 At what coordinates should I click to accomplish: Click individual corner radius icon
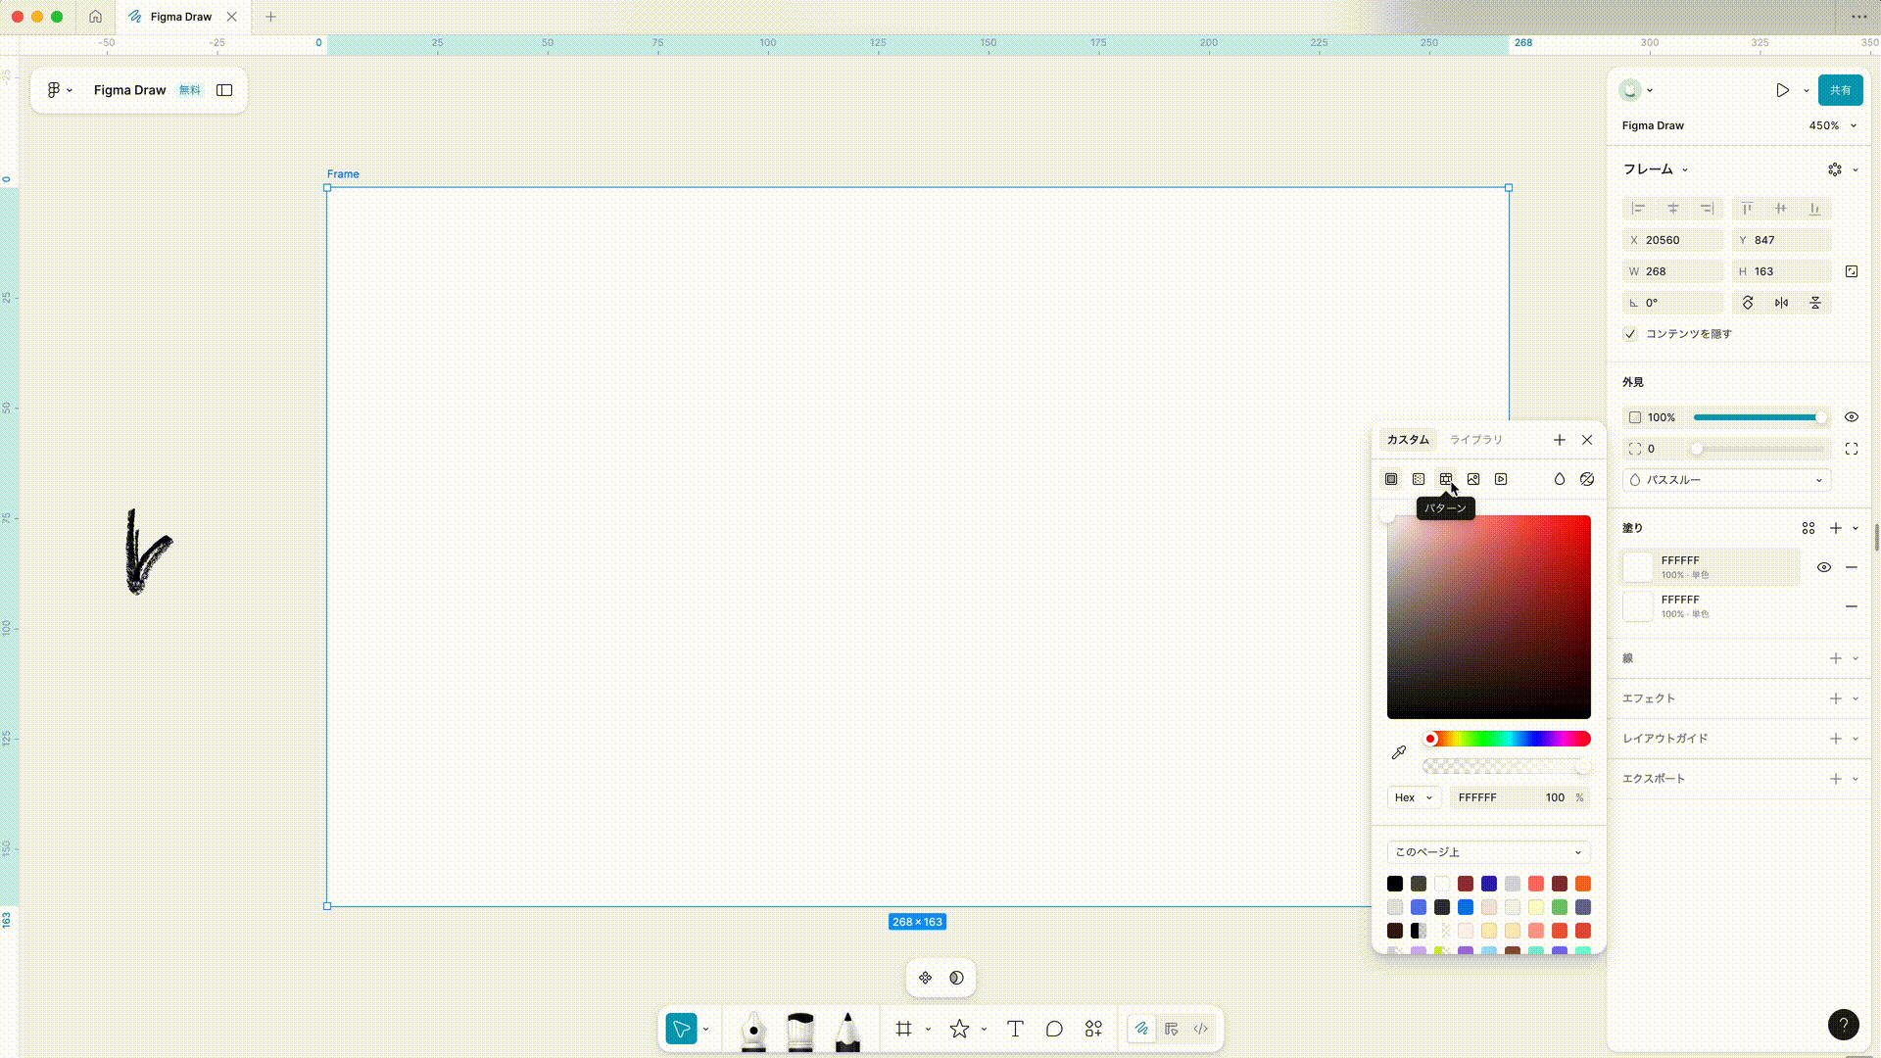pyautogui.click(x=1852, y=449)
